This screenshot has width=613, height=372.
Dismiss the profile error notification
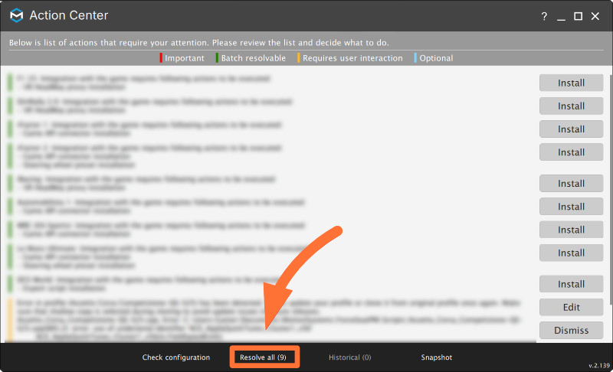[x=571, y=330]
